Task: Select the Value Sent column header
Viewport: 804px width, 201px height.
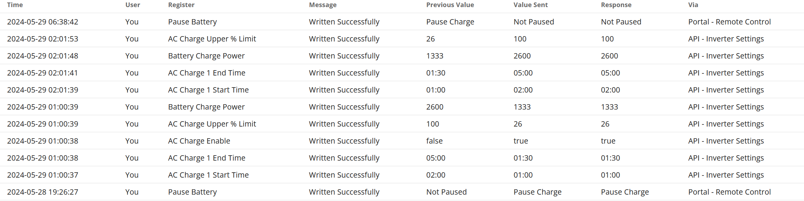Action: tap(530, 5)
